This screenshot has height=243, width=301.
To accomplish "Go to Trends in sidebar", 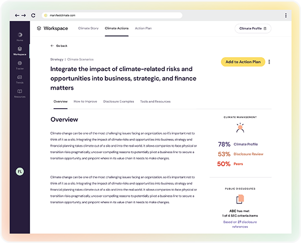I will point(20,78).
